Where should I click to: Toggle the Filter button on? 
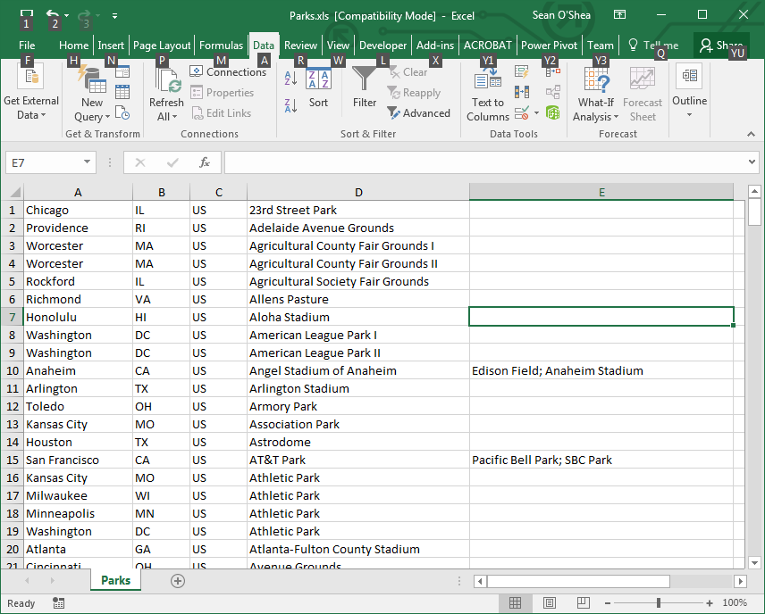[x=365, y=87]
